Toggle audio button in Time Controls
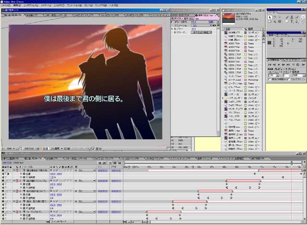The width and height of the screenshot is (307, 225). [293, 65]
